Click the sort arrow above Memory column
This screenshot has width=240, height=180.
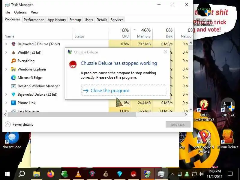click(x=134, y=29)
